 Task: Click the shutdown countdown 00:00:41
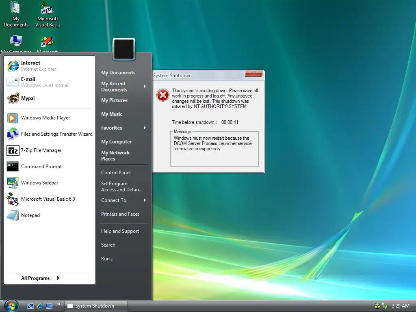tap(230, 122)
